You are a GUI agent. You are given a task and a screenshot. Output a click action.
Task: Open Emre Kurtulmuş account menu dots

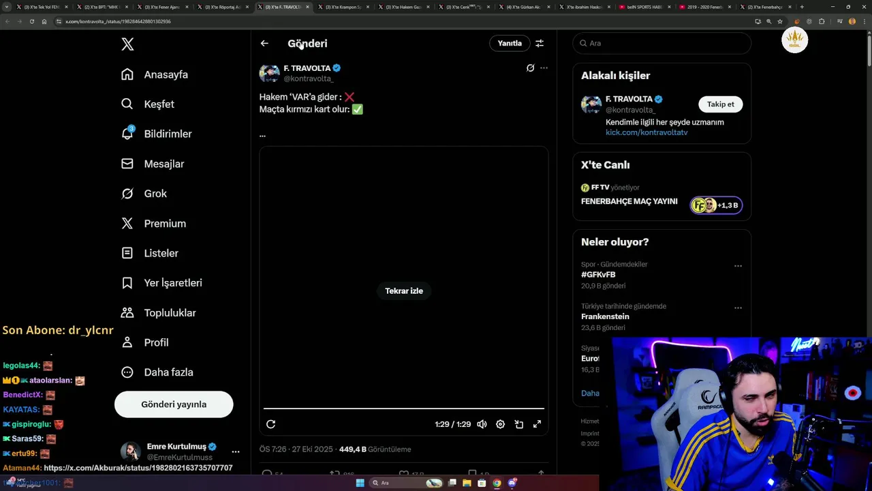(236, 451)
